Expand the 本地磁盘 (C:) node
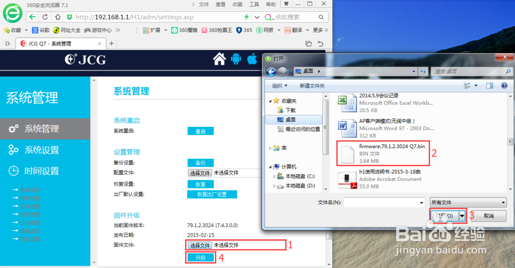Image resolution: width=515 pixels, height=268 pixels. (x=274, y=176)
